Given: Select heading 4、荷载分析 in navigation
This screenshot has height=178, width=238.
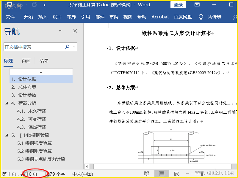Looking at the screenshot, I should coord(24,103).
